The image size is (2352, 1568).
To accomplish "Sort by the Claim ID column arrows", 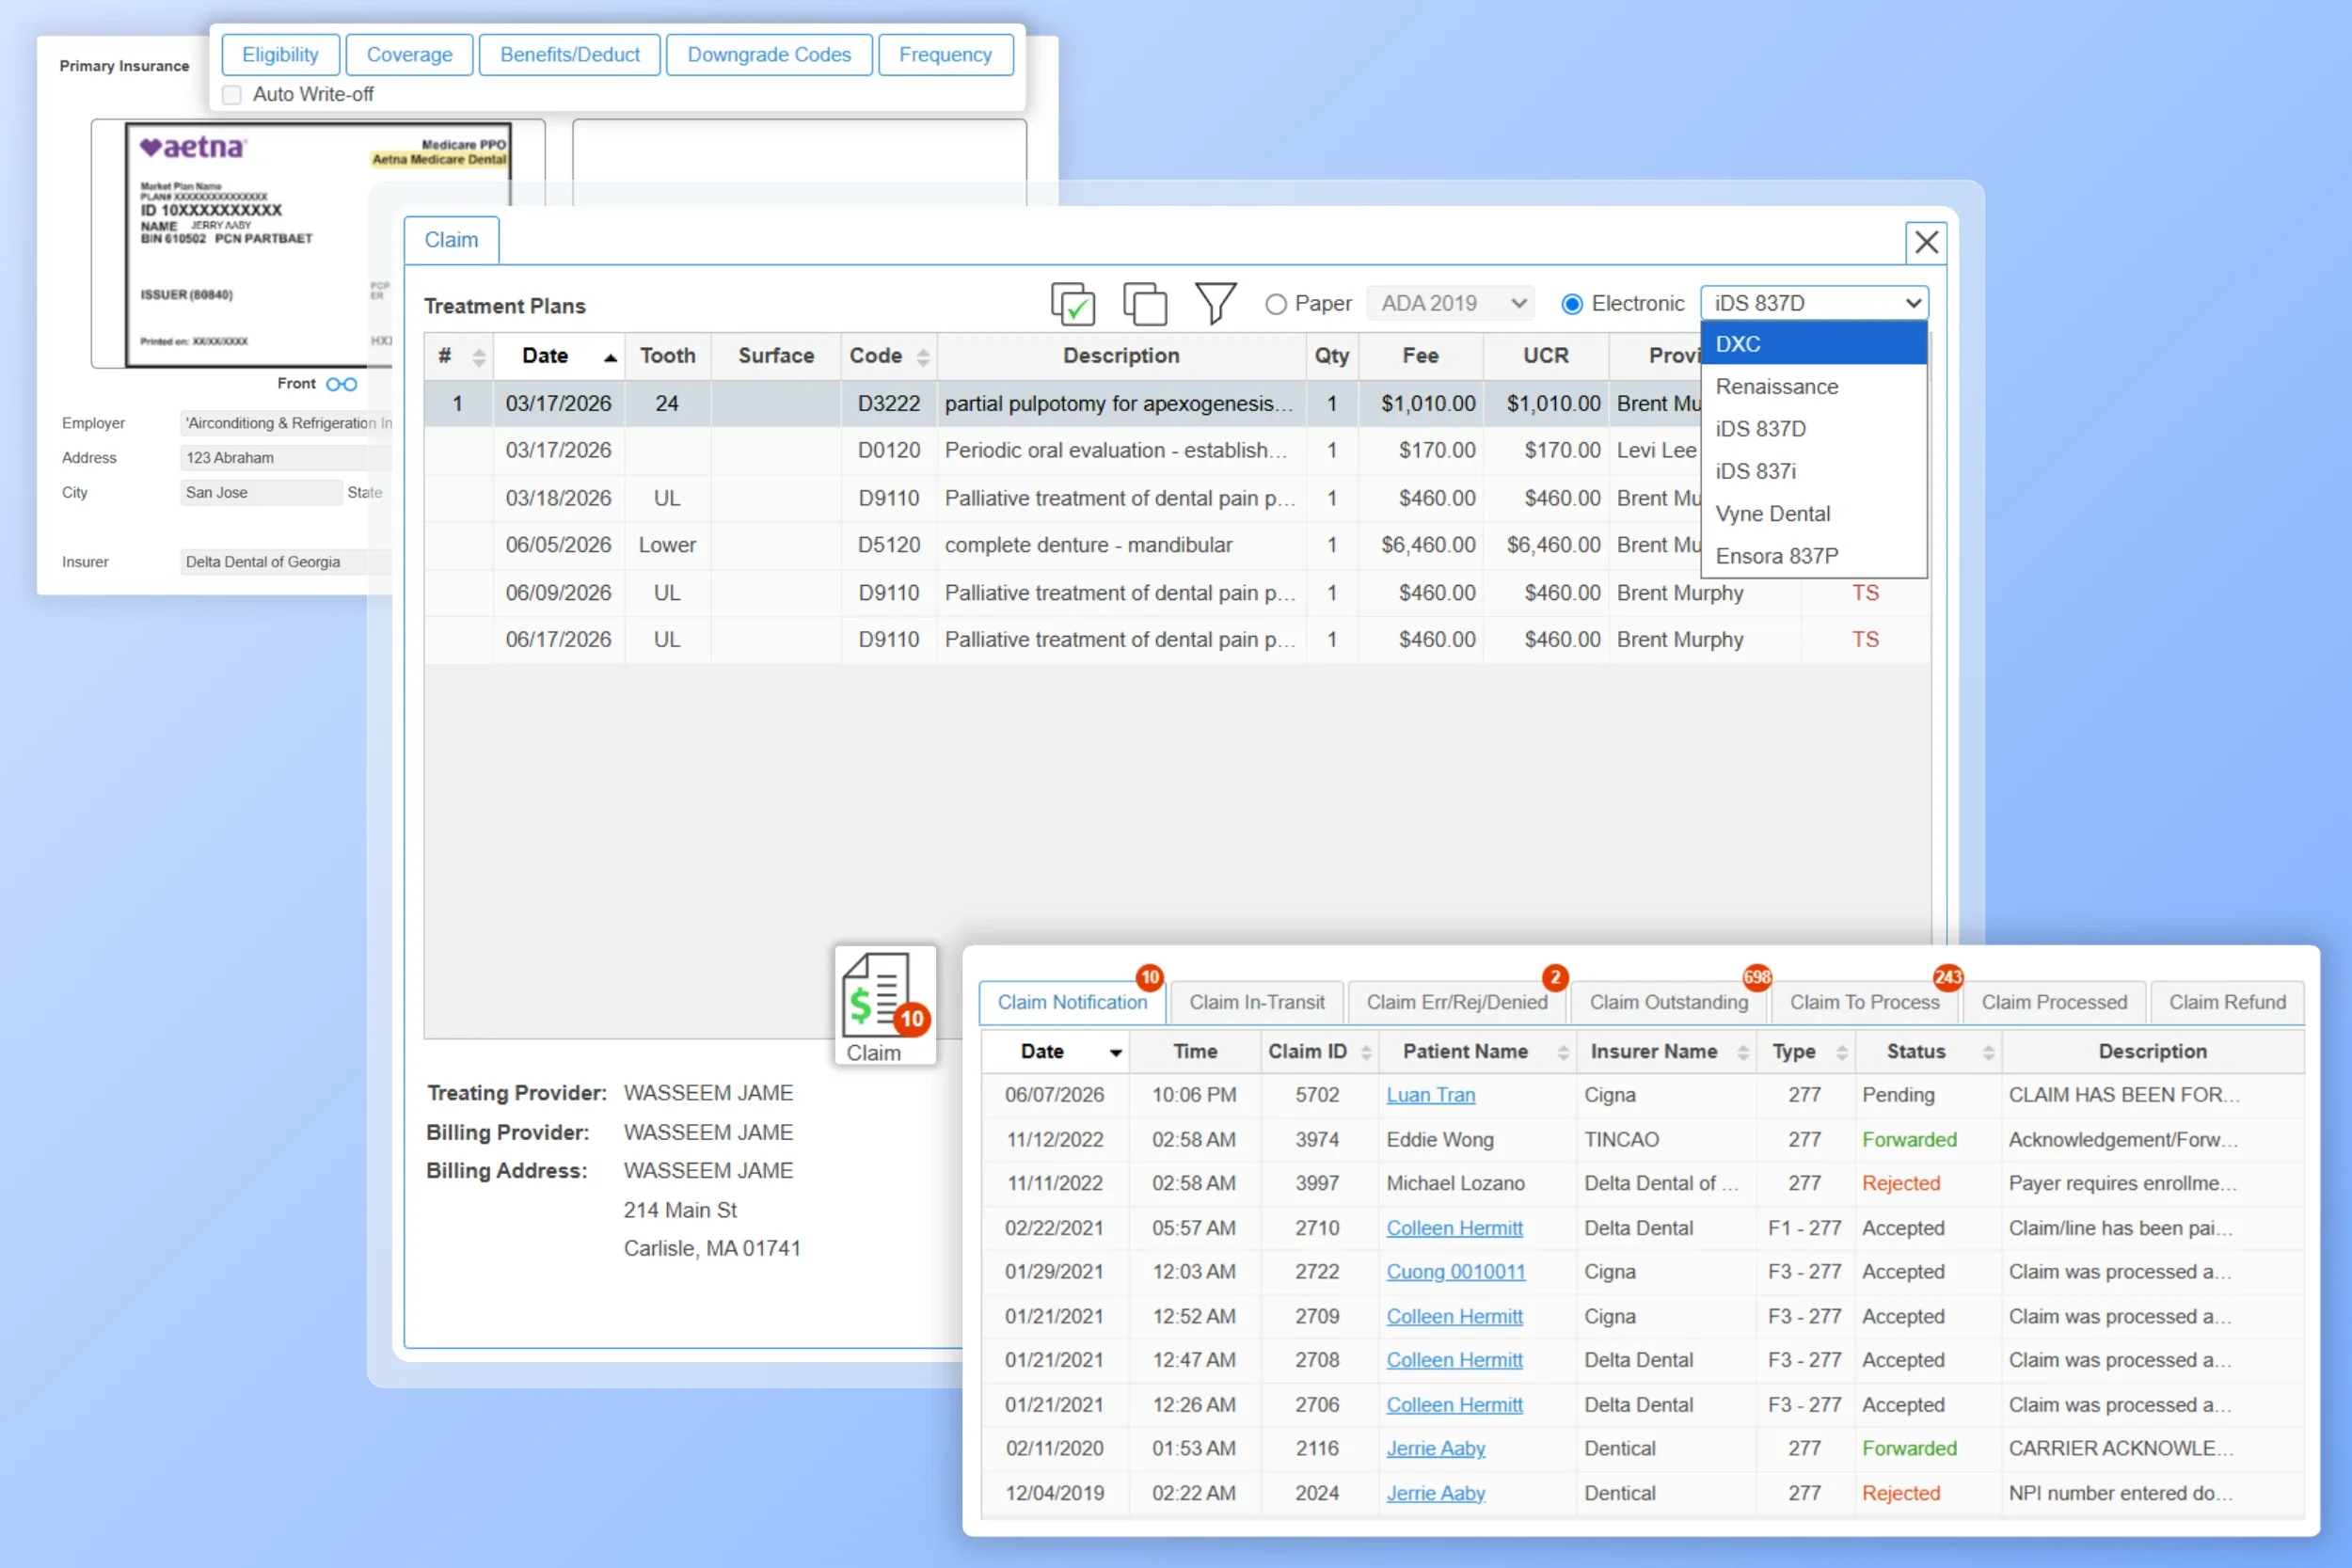I will (1366, 1052).
